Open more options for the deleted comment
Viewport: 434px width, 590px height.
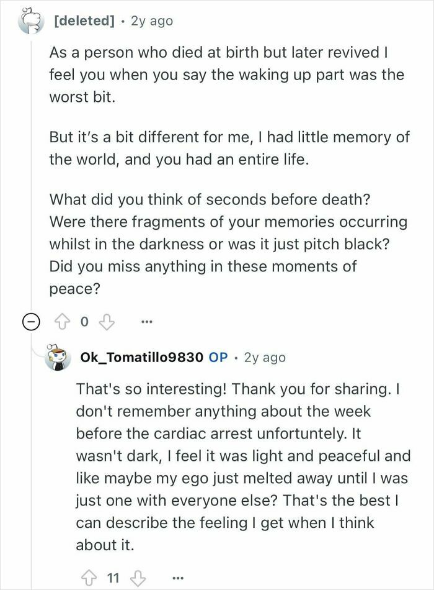point(146,322)
